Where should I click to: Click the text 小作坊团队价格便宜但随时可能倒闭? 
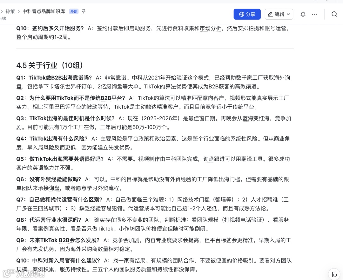point(162,229)
